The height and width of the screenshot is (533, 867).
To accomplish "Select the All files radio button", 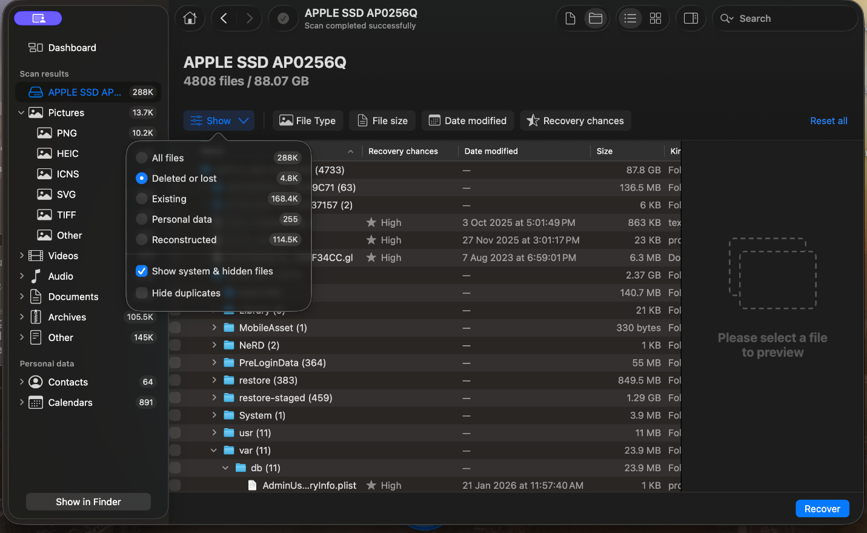I will [x=141, y=157].
